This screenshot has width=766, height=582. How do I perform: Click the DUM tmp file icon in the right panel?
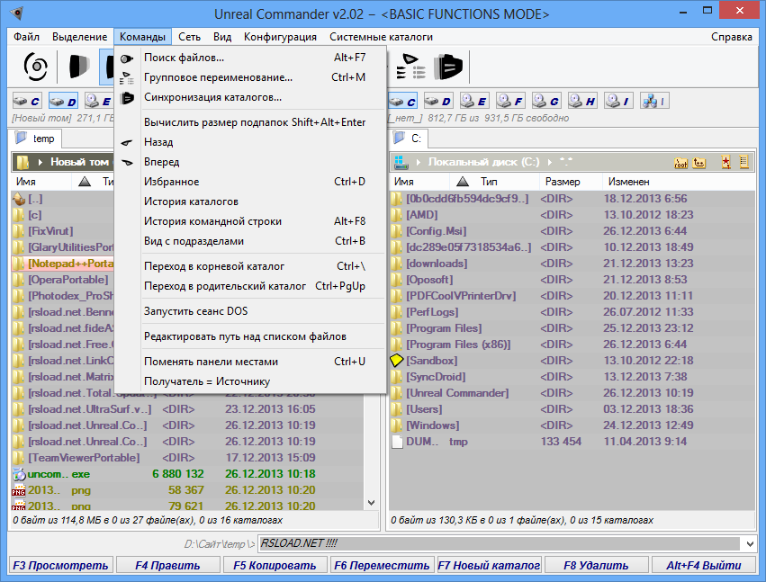[x=397, y=442]
